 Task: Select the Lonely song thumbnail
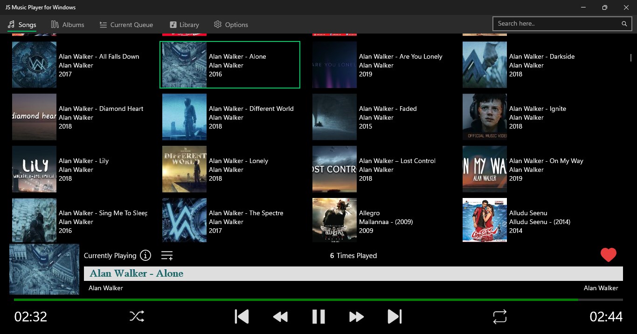(x=184, y=169)
